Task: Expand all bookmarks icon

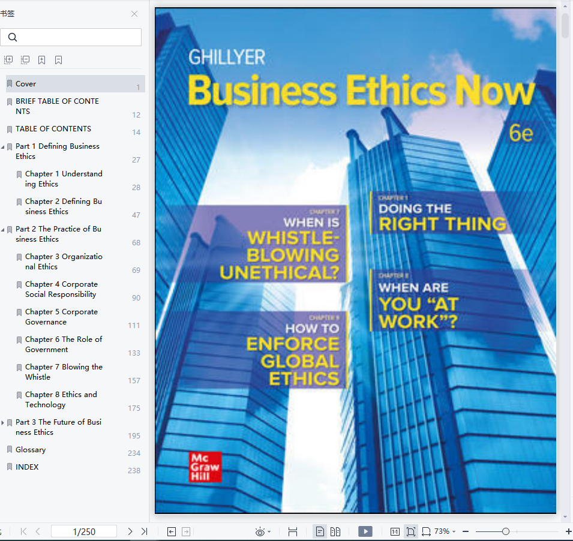Action: click(8, 60)
